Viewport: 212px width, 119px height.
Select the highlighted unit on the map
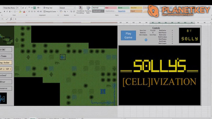point(63,57)
